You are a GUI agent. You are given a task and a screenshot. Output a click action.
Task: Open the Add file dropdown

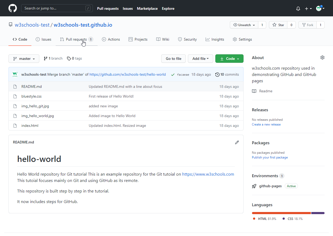[201, 59]
